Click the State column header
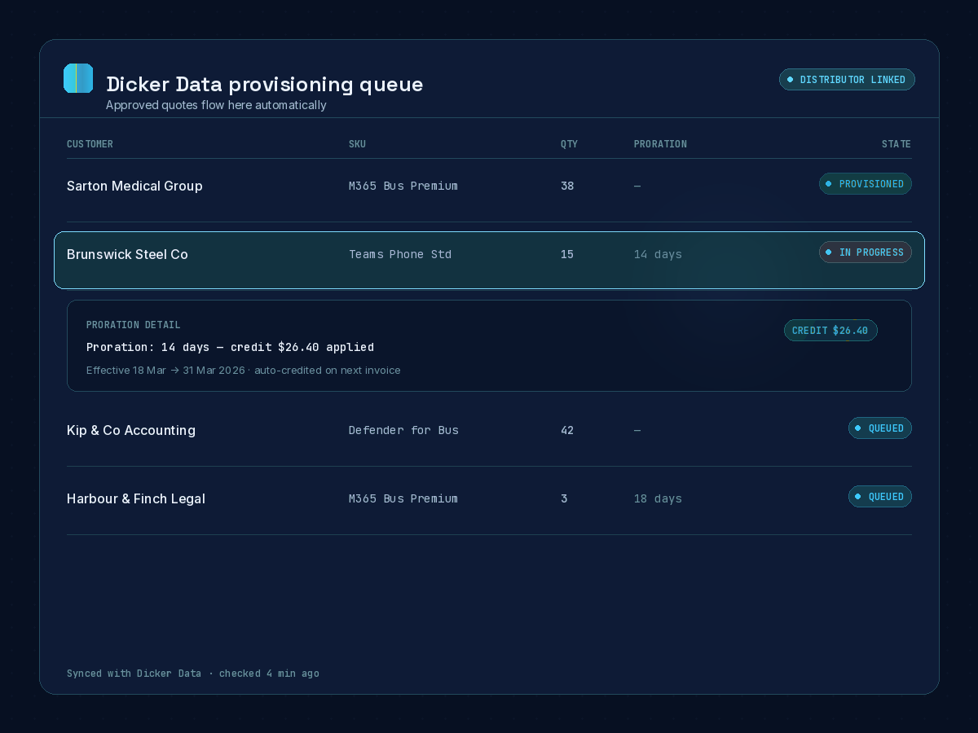The height and width of the screenshot is (733, 978). point(896,144)
